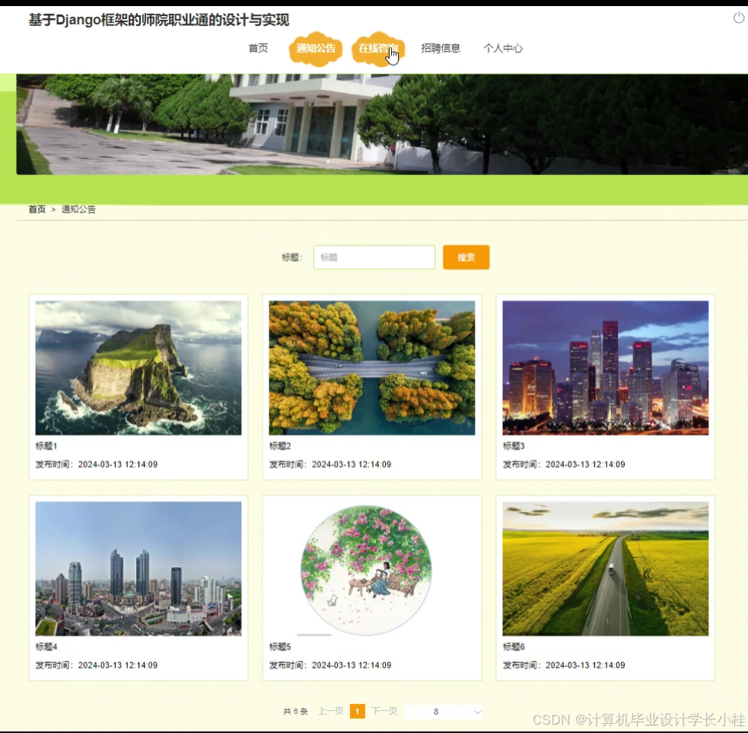Open 标题3 night city skyline thumbnail
The width and height of the screenshot is (748, 733).
pyautogui.click(x=604, y=367)
